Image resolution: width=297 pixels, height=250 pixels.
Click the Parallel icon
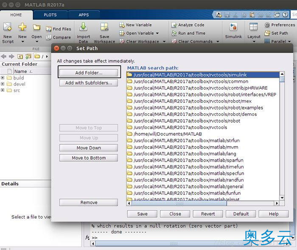pos(267,41)
